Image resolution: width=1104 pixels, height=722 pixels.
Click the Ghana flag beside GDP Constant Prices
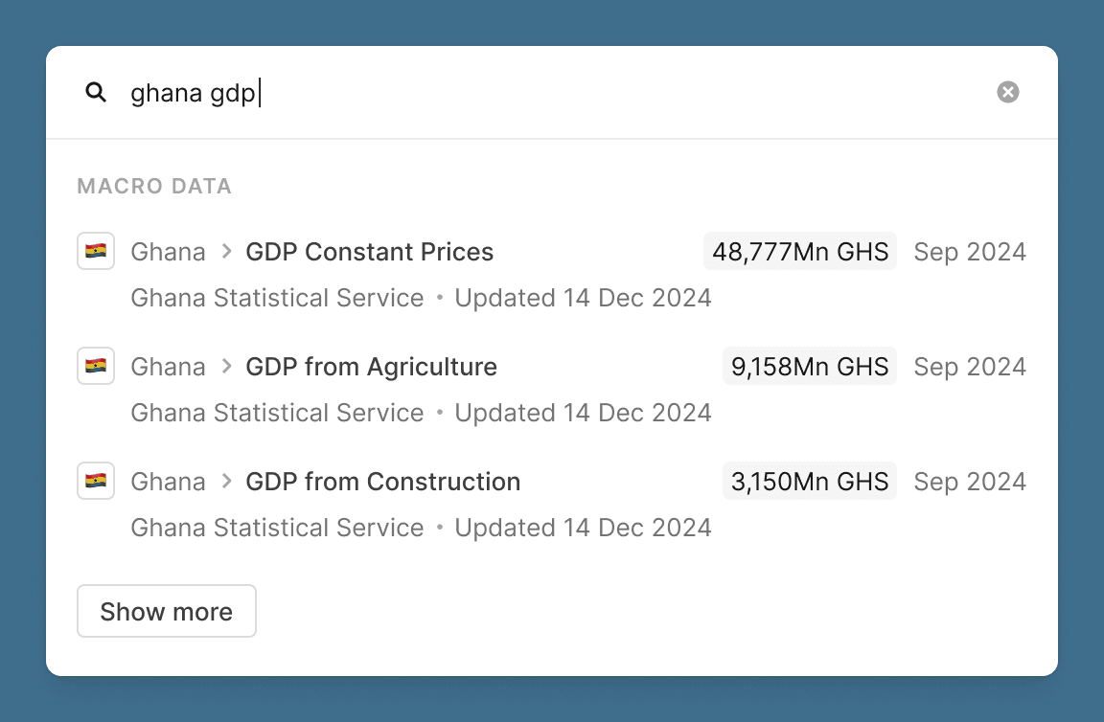[x=96, y=251]
